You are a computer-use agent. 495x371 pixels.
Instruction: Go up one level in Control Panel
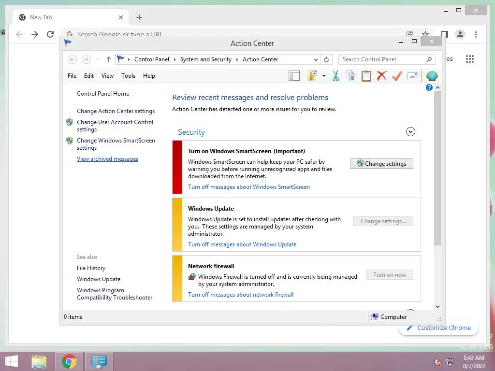pyautogui.click(x=109, y=59)
